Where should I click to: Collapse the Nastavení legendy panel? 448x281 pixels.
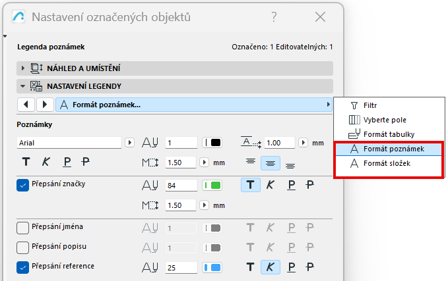click(24, 86)
